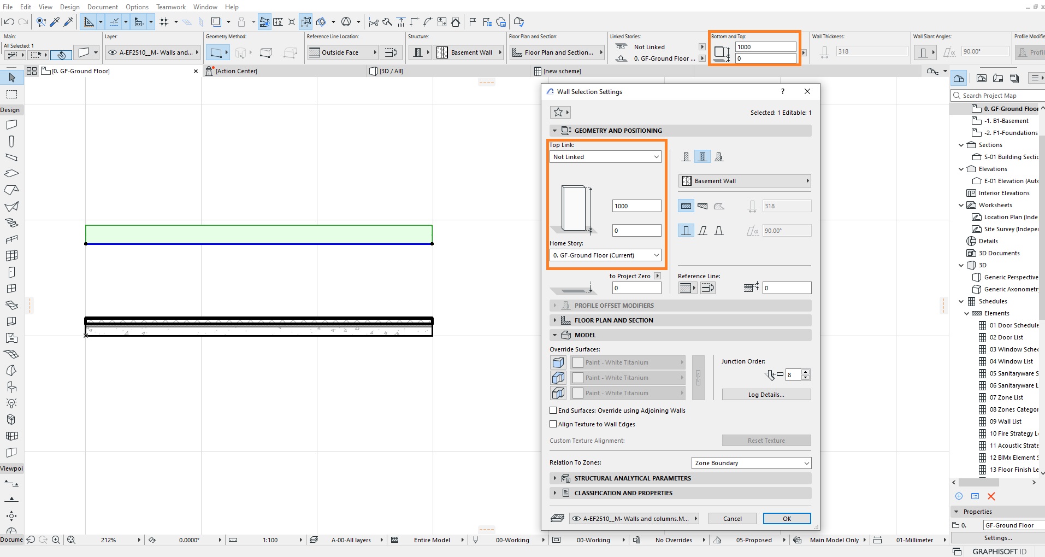Click the Log Details button
The width and height of the screenshot is (1045, 557).
(766, 395)
